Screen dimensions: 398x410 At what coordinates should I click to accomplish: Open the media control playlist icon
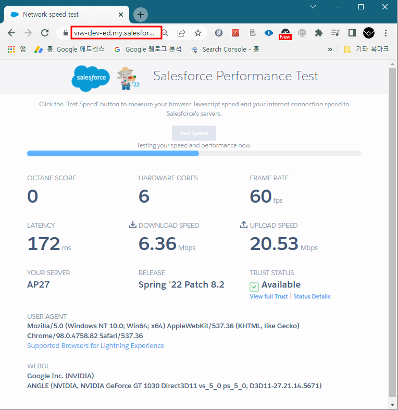pos(335,33)
